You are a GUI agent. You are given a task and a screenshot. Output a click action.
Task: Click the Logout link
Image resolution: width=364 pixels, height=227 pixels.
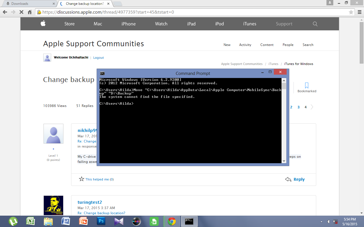(98, 58)
